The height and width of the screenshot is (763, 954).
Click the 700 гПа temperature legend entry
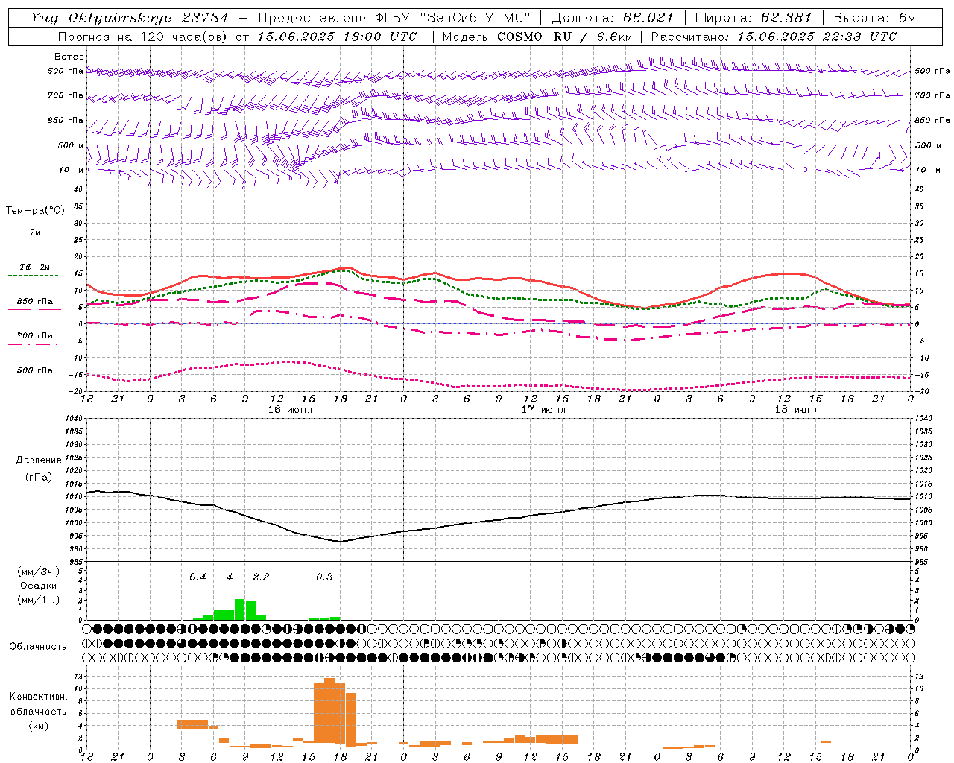35,336
